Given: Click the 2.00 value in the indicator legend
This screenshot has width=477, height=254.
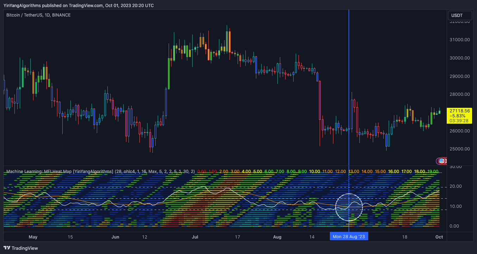Looking at the screenshot, I should coord(224,172).
